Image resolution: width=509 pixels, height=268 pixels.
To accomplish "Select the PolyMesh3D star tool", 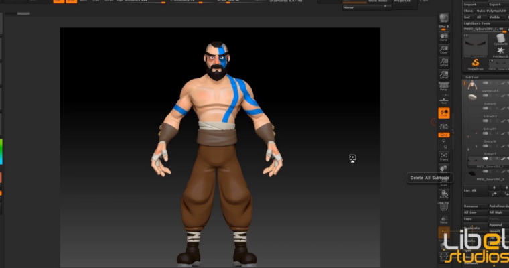I will tap(500, 52).
